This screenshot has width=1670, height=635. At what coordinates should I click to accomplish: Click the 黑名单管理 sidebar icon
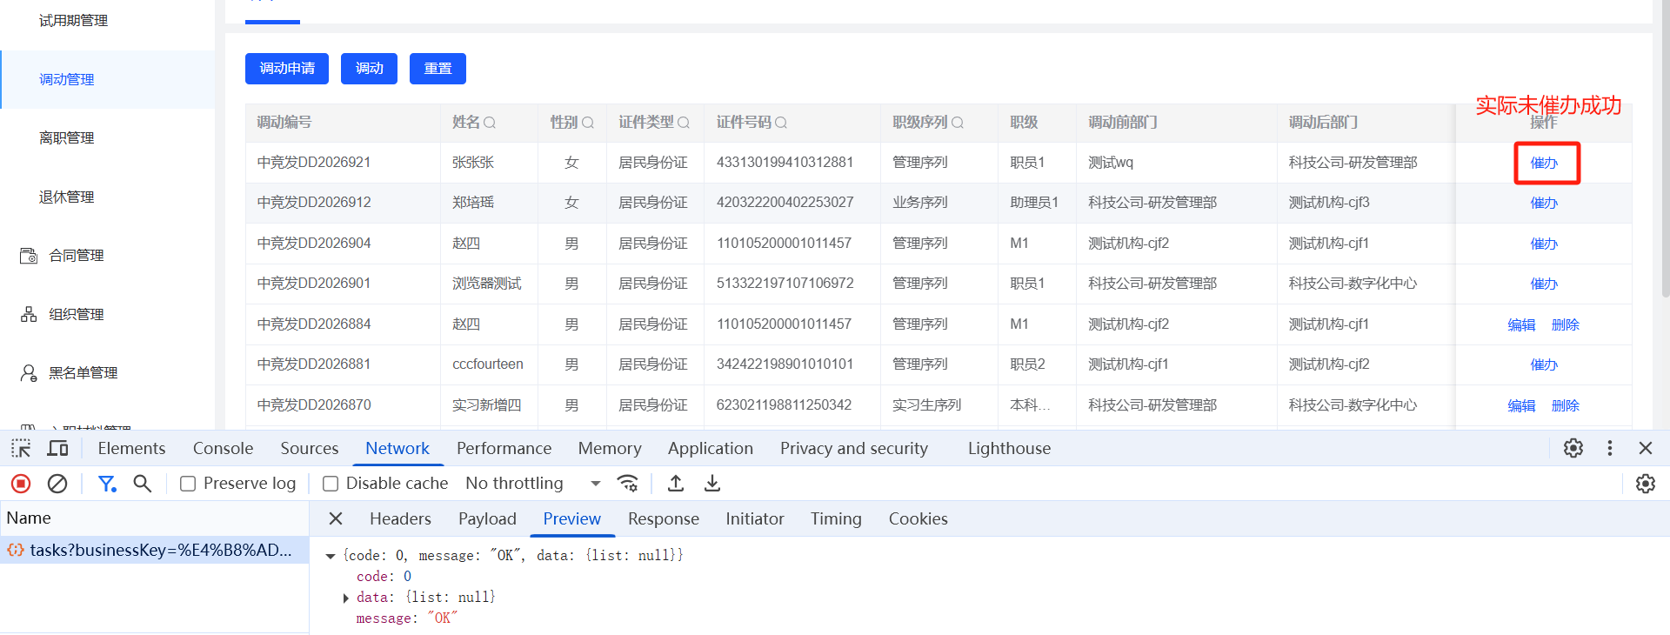[29, 373]
